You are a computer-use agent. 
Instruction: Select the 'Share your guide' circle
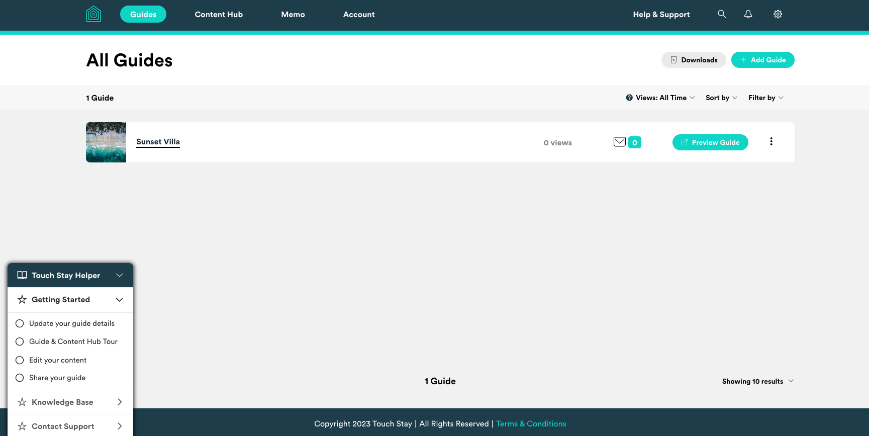tap(20, 378)
